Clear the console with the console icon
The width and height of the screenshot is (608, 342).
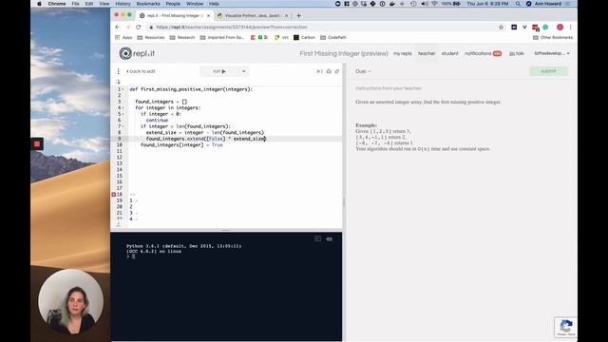330,239
